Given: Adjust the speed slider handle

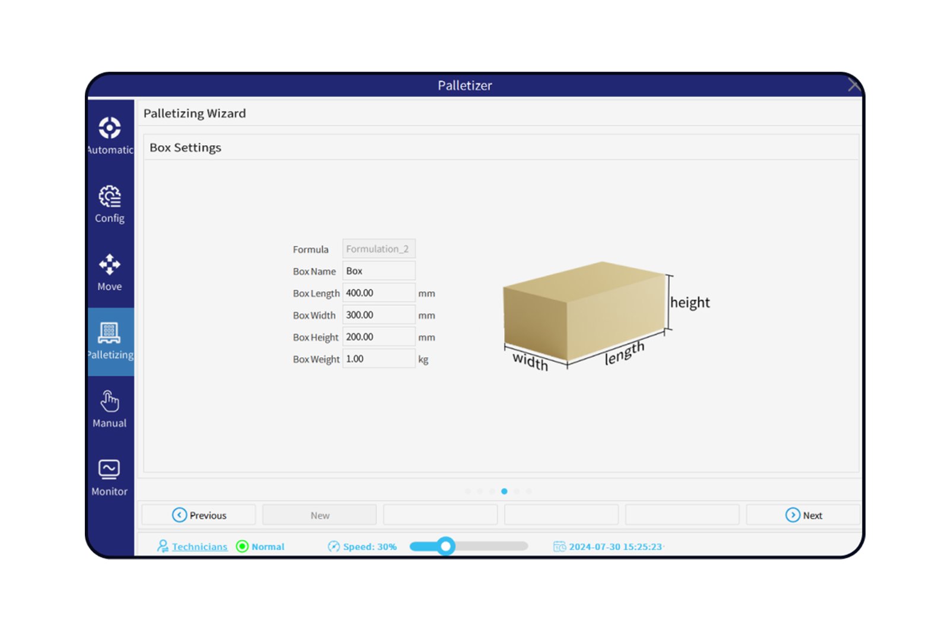Looking at the screenshot, I should coord(445,546).
